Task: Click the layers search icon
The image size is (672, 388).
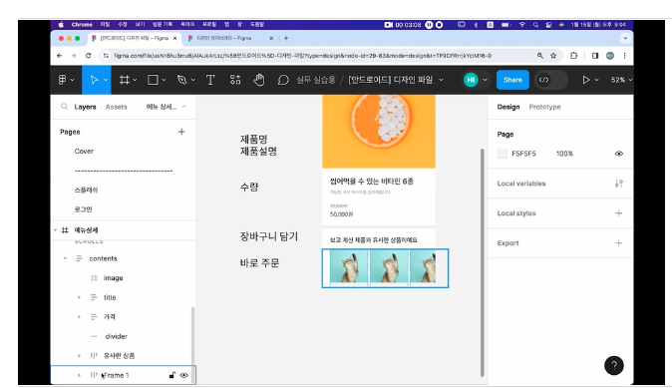Action: pos(64,107)
